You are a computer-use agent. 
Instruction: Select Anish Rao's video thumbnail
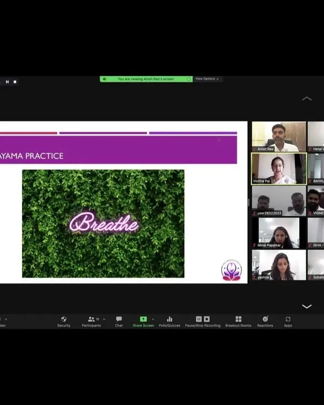click(x=279, y=137)
